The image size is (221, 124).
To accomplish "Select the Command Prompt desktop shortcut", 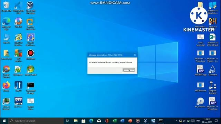I will [30, 88].
